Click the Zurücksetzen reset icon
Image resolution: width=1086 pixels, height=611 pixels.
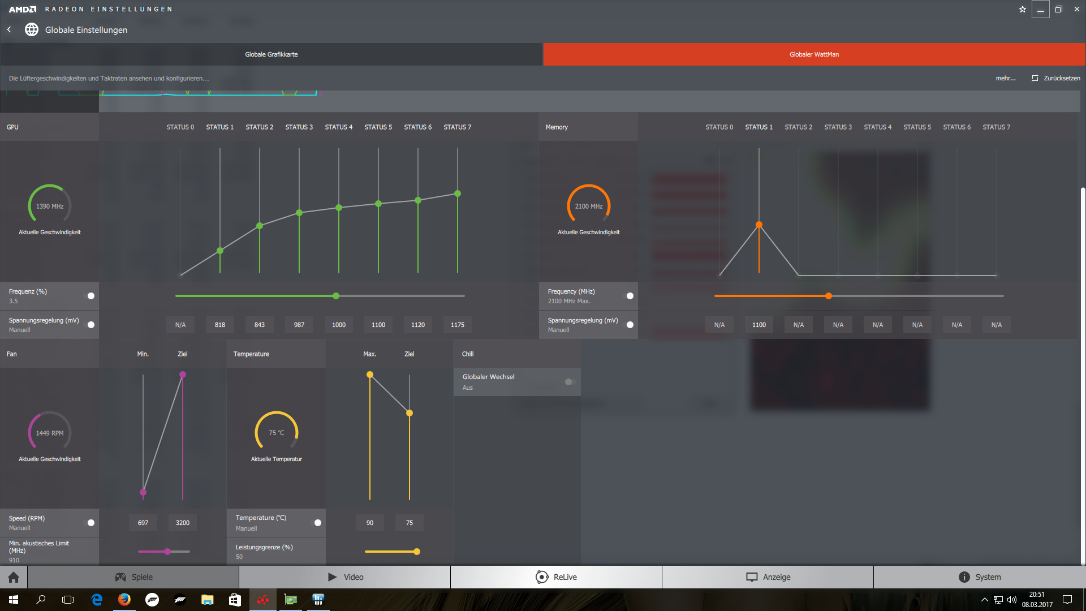click(1035, 78)
